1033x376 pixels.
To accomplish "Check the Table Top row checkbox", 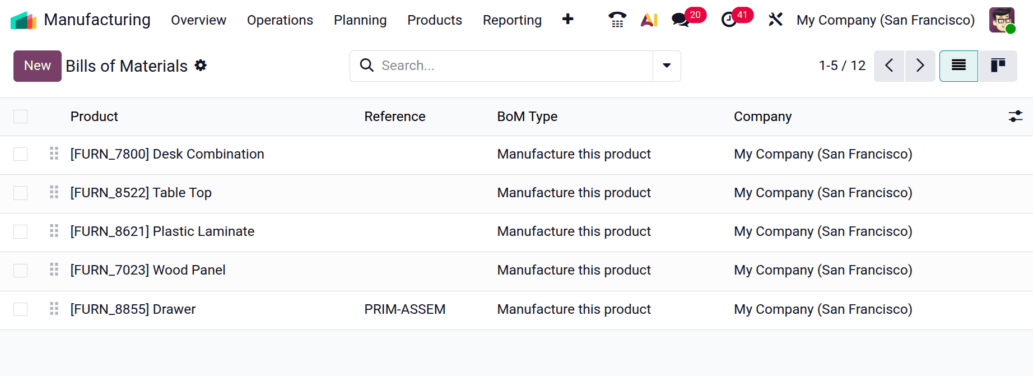I will [21, 193].
